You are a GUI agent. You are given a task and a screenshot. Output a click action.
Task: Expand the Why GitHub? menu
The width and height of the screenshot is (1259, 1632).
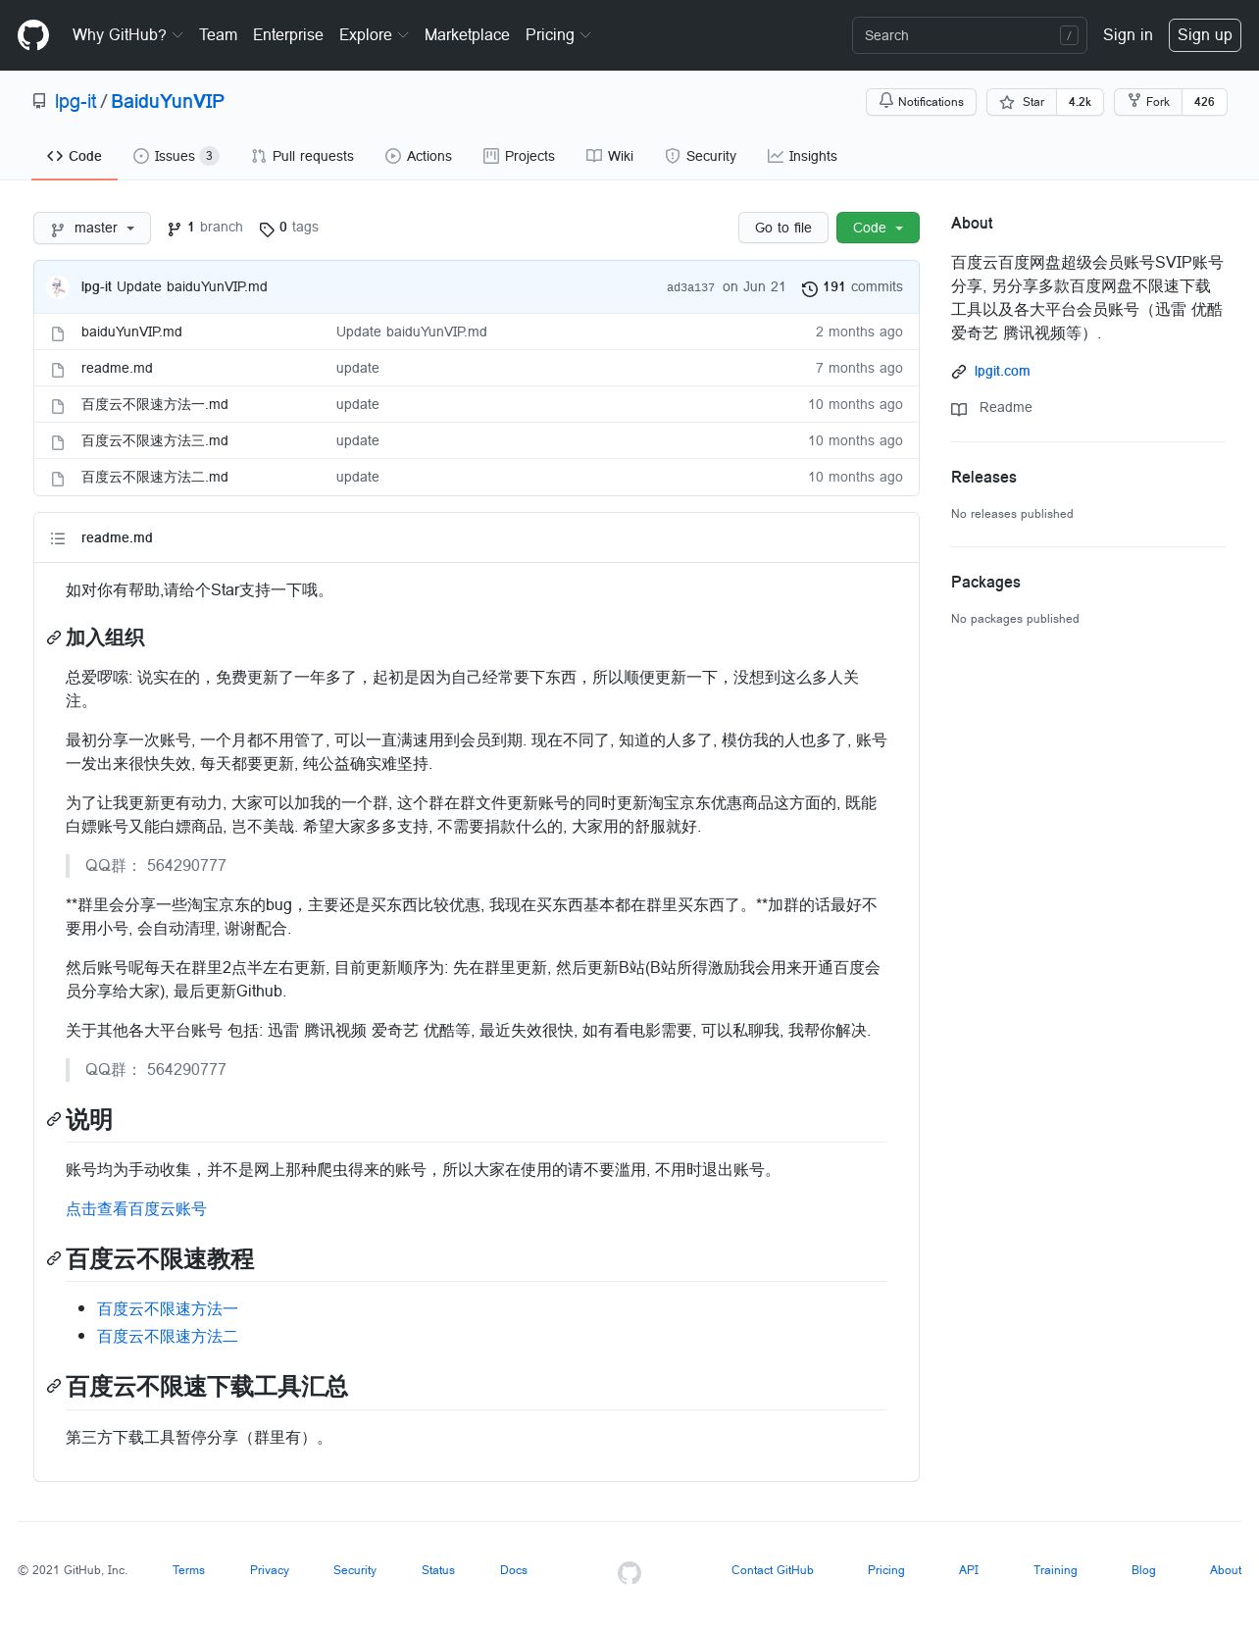[x=127, y=35]
